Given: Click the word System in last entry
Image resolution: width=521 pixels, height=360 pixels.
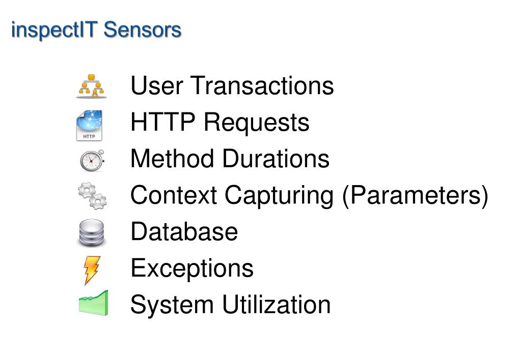Looking at the screenshot, I should (172, 305).
